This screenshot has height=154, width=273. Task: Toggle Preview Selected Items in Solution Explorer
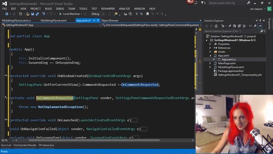point(260,26)
